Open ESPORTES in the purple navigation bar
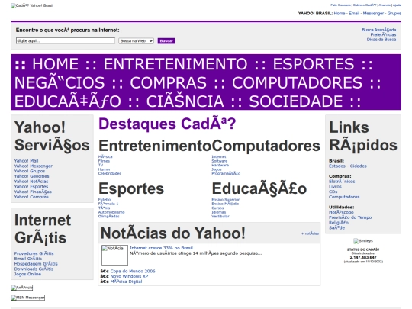 click(x=314, y=64)
